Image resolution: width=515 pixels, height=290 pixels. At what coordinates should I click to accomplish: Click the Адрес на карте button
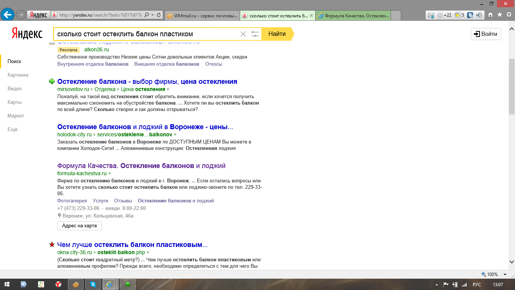click(80, 226)
